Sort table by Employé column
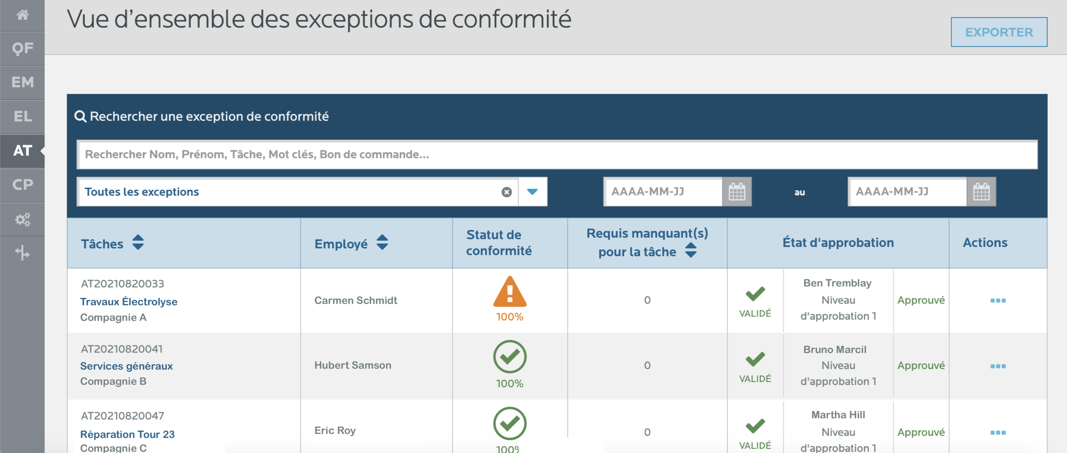The image size is (1067, 453). click(x=382, y=242)
